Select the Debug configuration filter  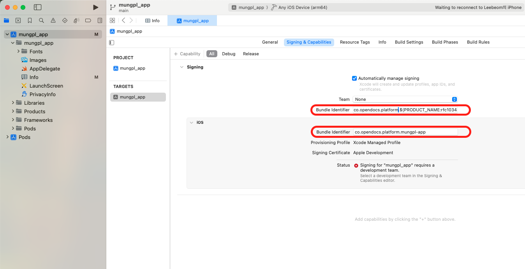229,54
